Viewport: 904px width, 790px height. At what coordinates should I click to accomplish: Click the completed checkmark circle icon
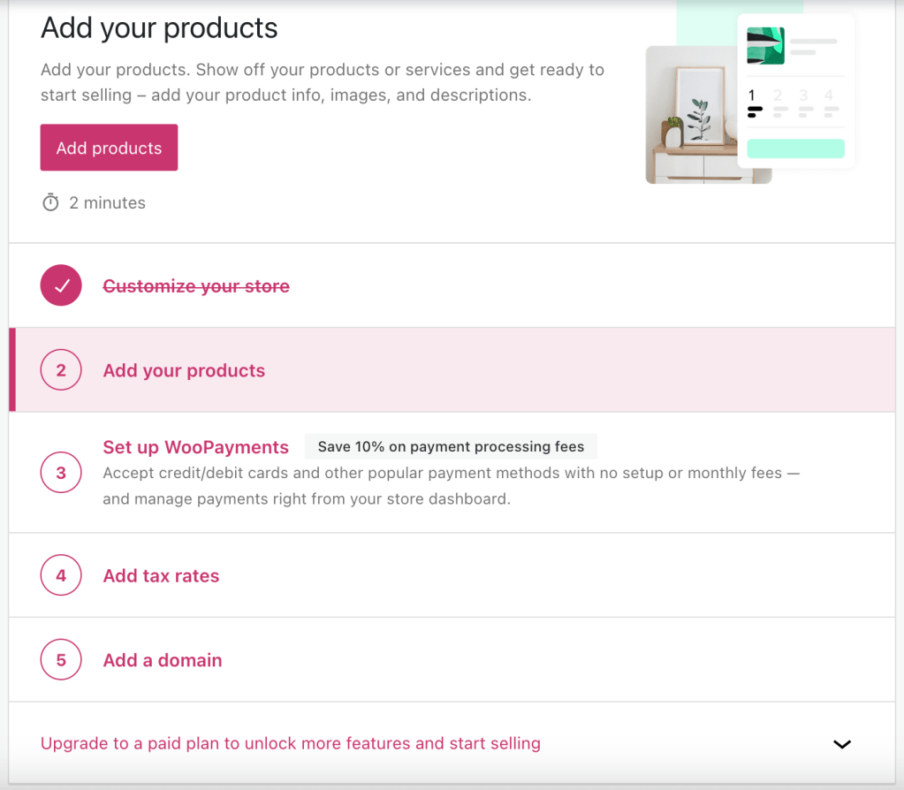pos(61,285)
